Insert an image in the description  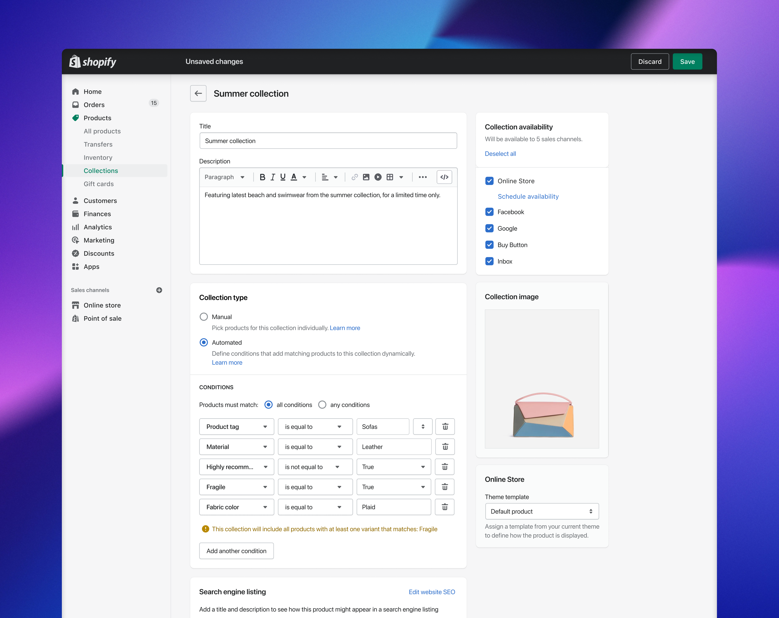pos(366,177)
